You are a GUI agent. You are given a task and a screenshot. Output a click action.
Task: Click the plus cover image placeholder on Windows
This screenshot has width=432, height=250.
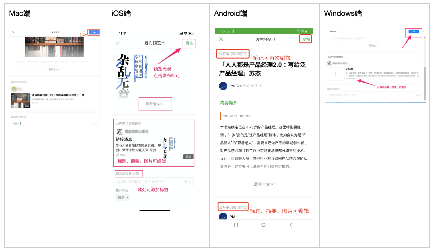[x=335, y=74]
